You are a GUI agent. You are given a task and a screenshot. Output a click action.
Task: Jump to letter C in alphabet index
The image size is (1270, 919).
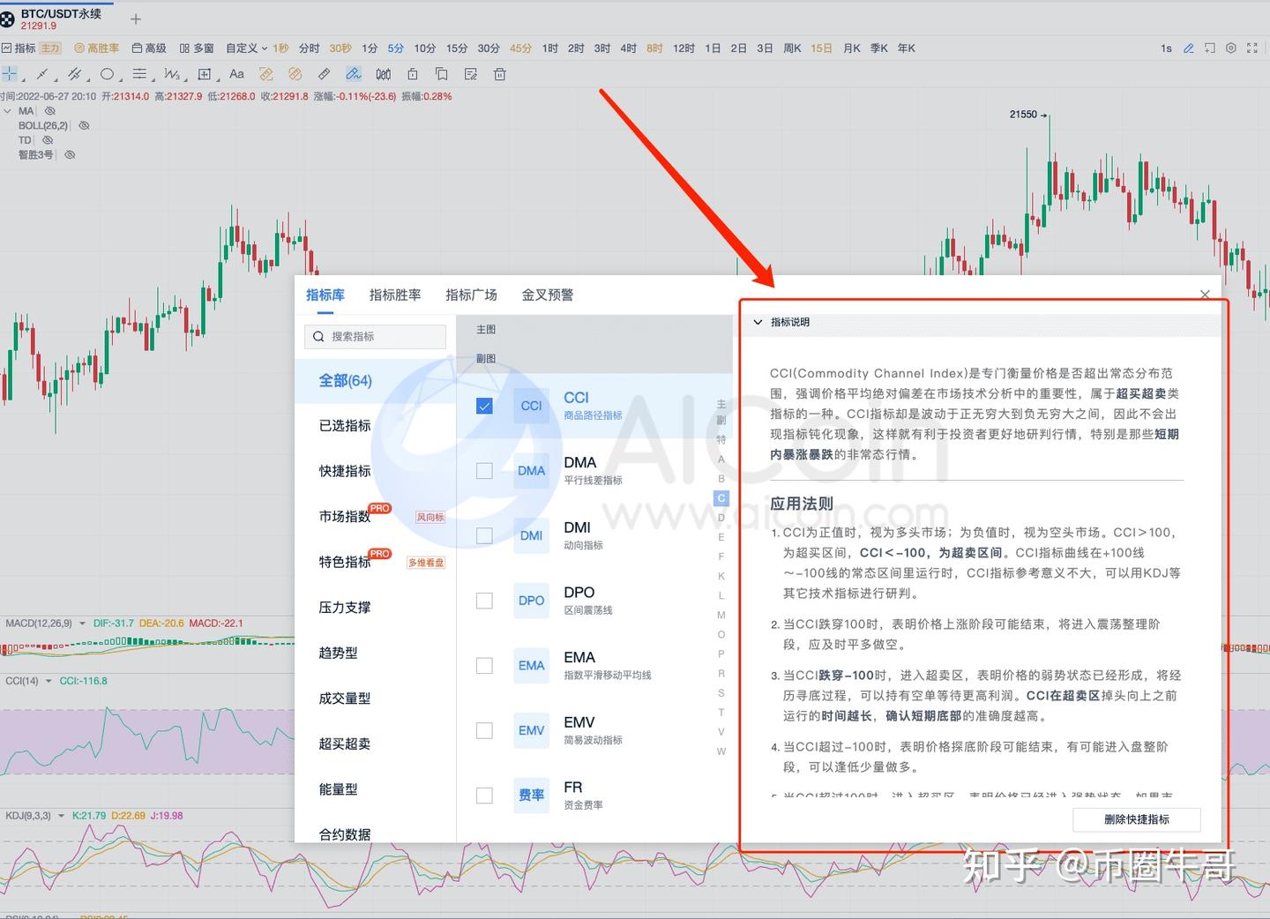[721, 498]
